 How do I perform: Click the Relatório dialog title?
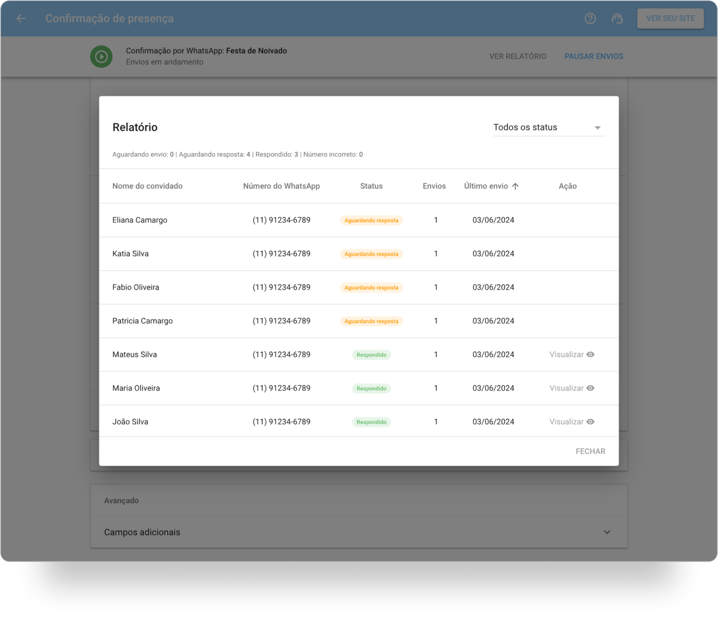(x=135, y=127)
